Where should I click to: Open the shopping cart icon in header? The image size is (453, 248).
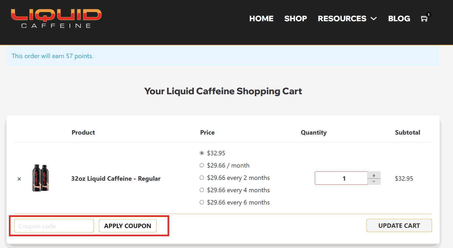[x=424, y=19]
